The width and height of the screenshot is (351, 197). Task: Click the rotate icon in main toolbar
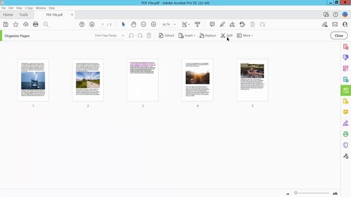262,24
